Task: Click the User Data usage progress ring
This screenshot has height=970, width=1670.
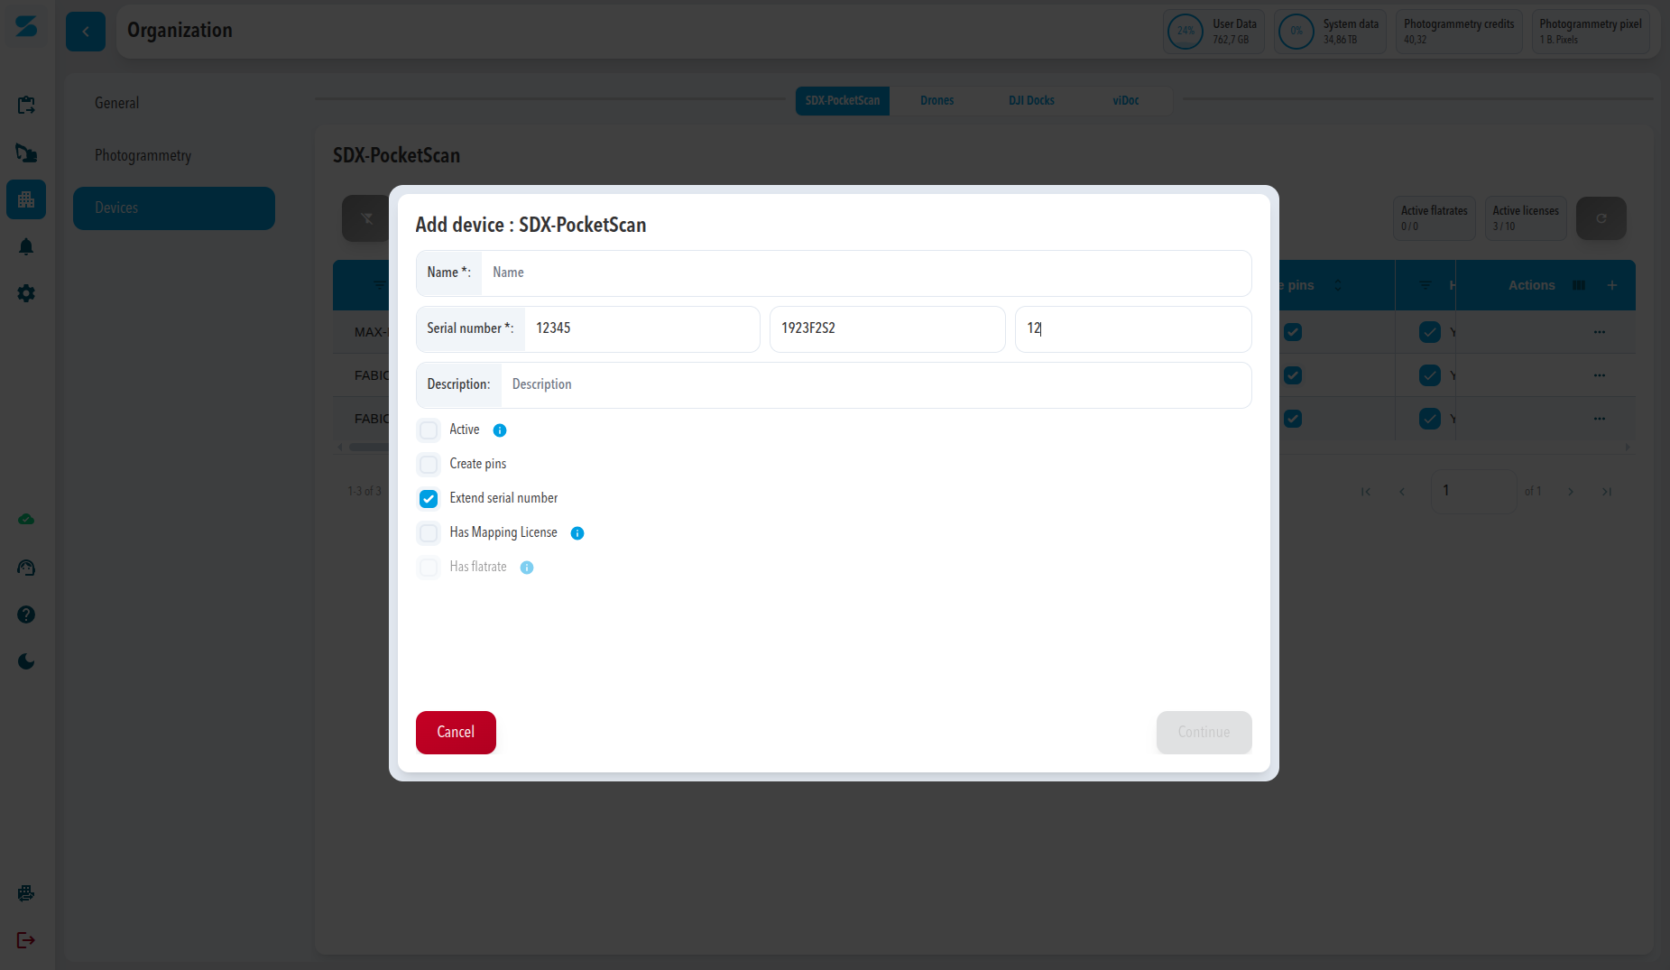Action: coord(1186,32)
